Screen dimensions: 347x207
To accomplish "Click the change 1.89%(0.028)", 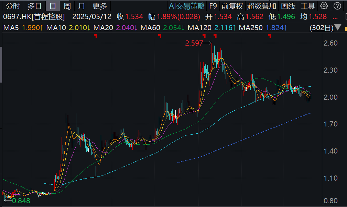I will (178, 16).
